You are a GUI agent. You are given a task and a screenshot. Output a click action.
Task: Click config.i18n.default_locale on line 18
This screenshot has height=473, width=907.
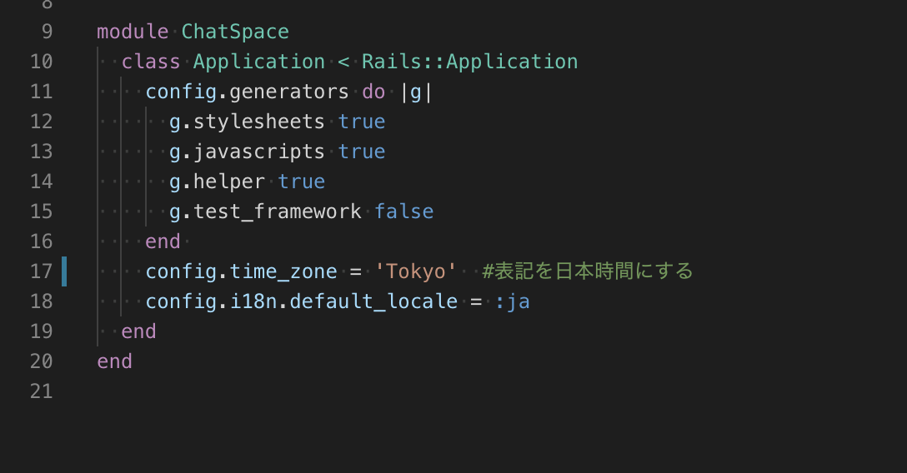pyautogui.click(x=302, y=301)
